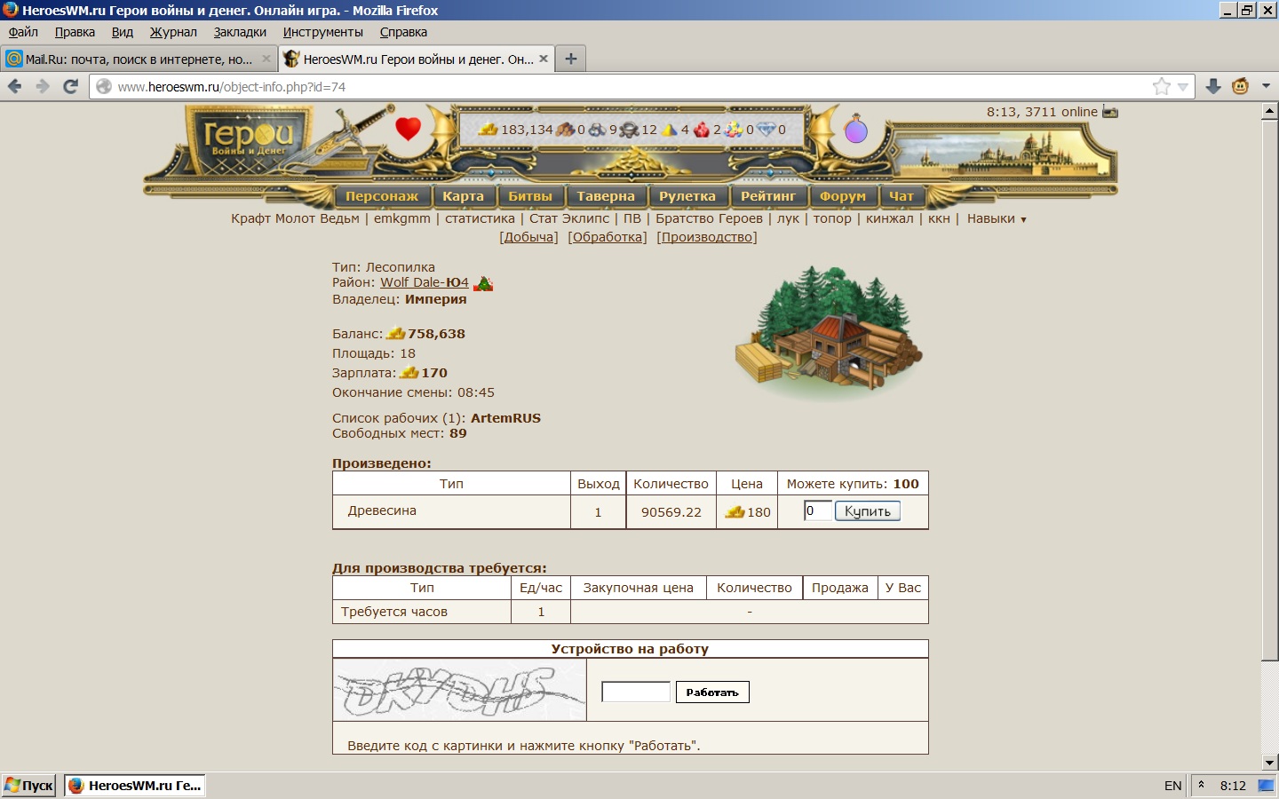Viewport: 1279px width, 799px height.
Task: Click the monkey add-on toolbar icon
Action: (1241, 86)
